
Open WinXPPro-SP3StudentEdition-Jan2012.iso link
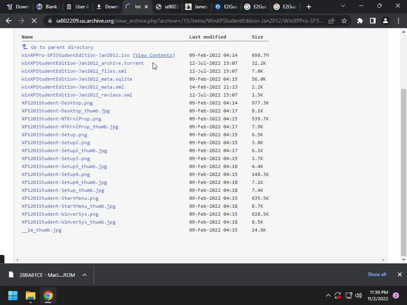(x=76, y=55)
